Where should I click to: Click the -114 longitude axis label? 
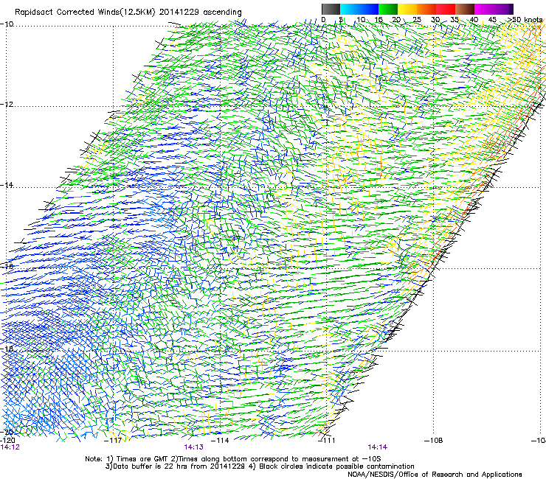point(220,441)
